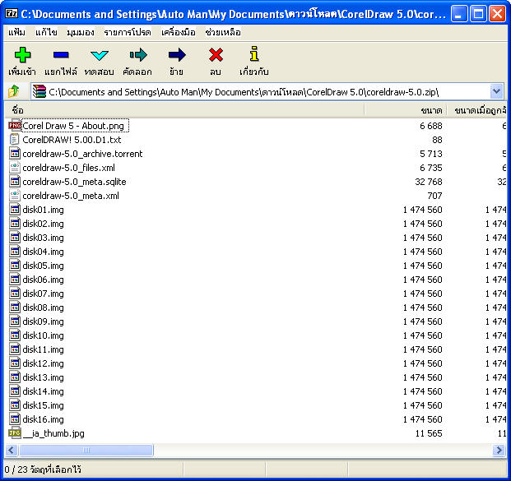The image size is (511, 481).
Task: Click the blue minus Extract (แยกไฟล์) icon
Action: pyautogui.click(x=61, y=55)
